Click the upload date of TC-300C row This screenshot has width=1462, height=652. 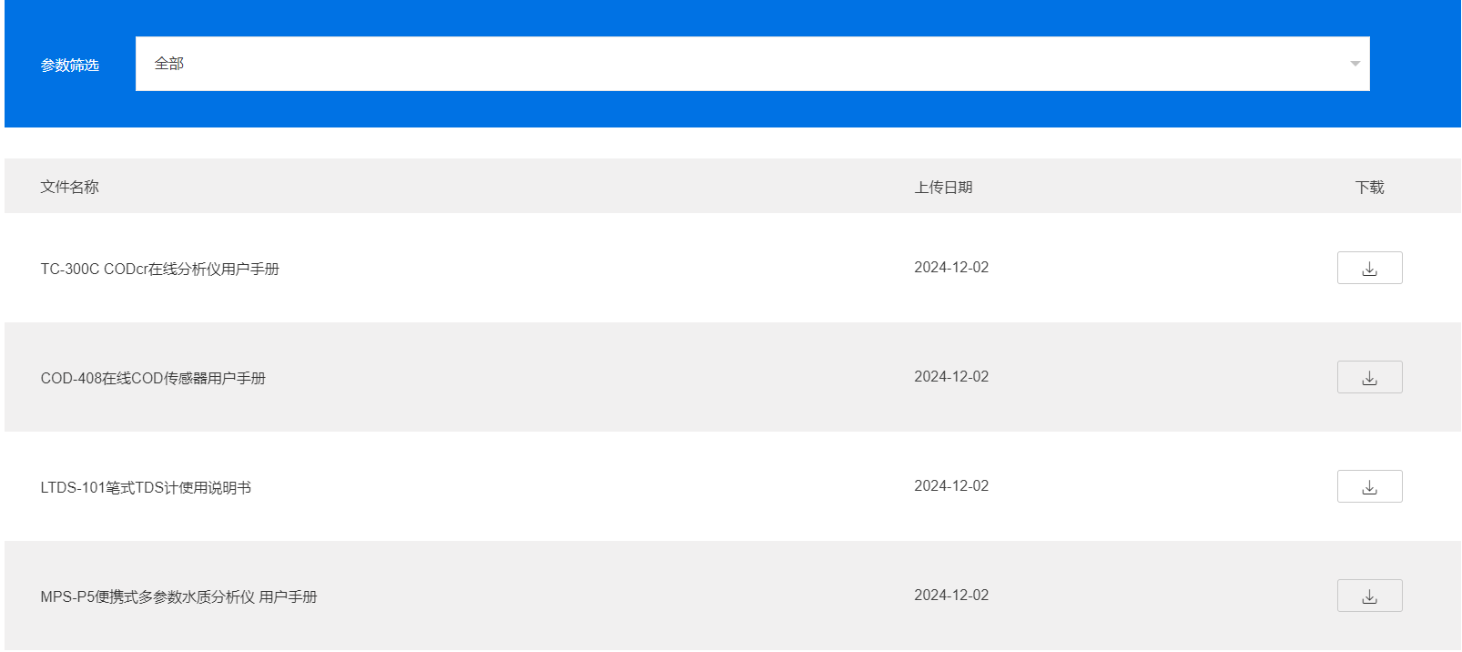951,268
